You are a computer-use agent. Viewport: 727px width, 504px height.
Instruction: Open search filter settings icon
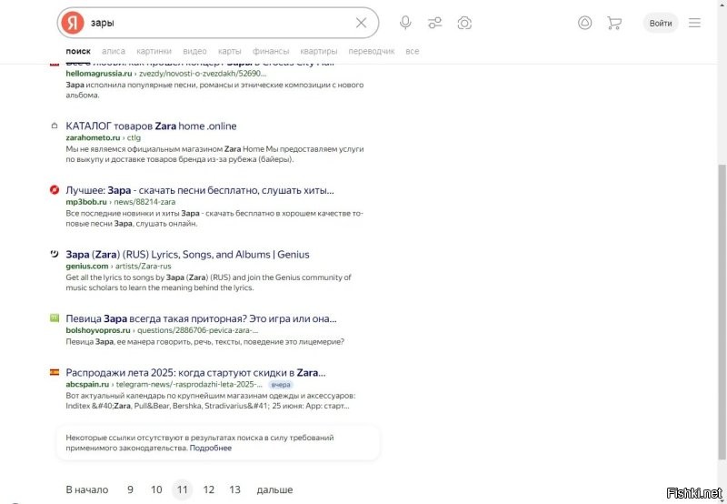point(435,23)
